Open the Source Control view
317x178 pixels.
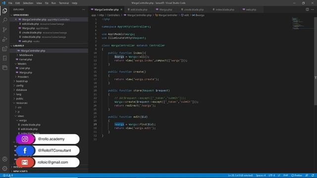4,30
